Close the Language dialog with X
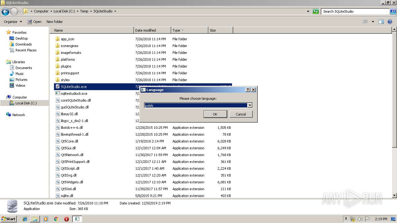Image resolution: width=397 pixels, height=223 pixels. [253, 90]
